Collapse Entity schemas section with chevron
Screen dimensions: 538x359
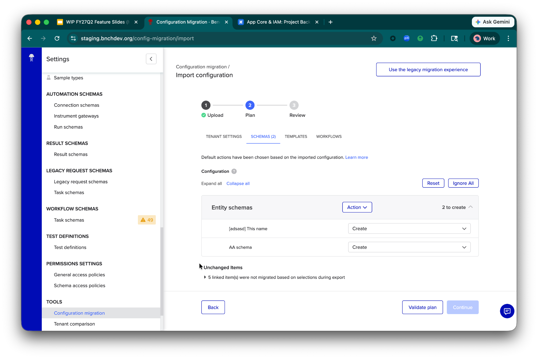[470, 207]
